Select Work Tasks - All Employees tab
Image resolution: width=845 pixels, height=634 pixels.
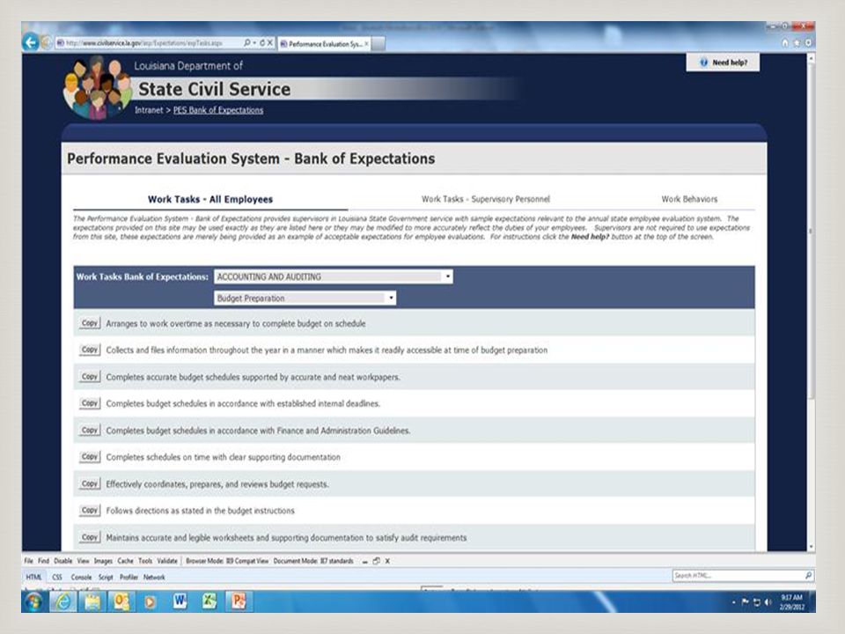pyautogui.click(x=210, y=199)
